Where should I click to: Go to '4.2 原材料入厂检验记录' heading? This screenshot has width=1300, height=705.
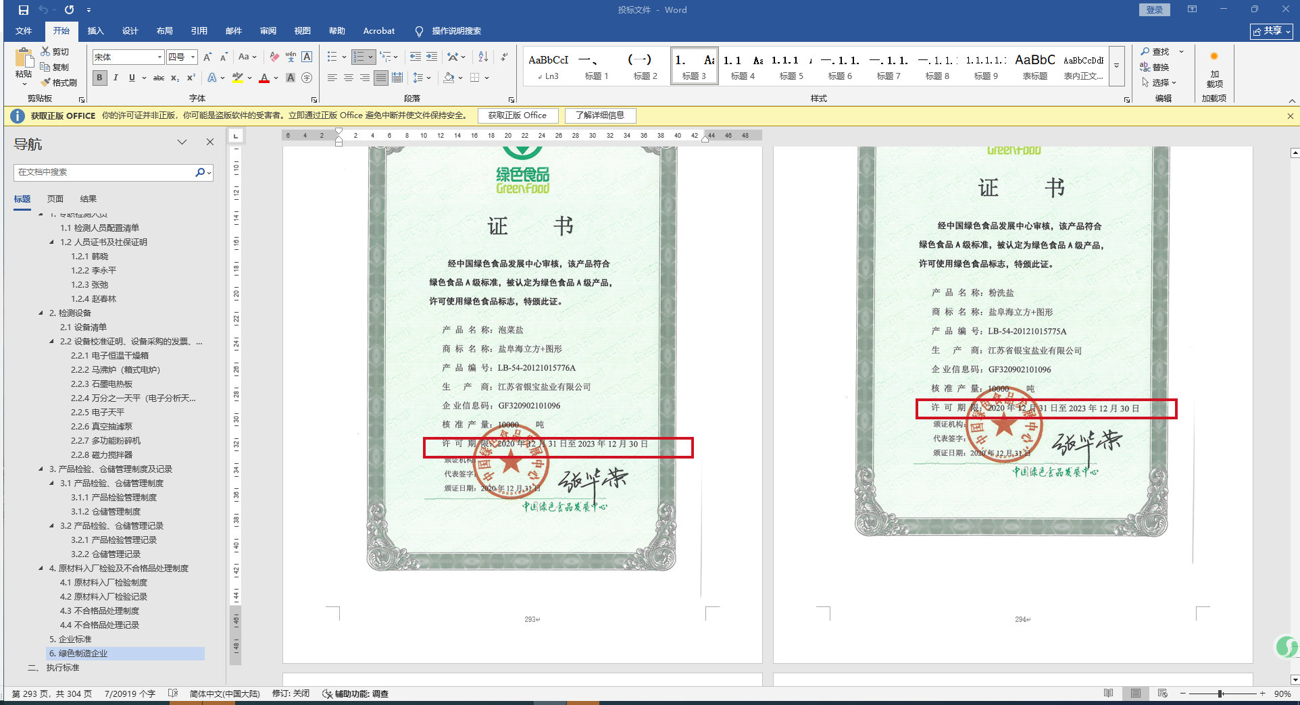click(x=103, y=597)
